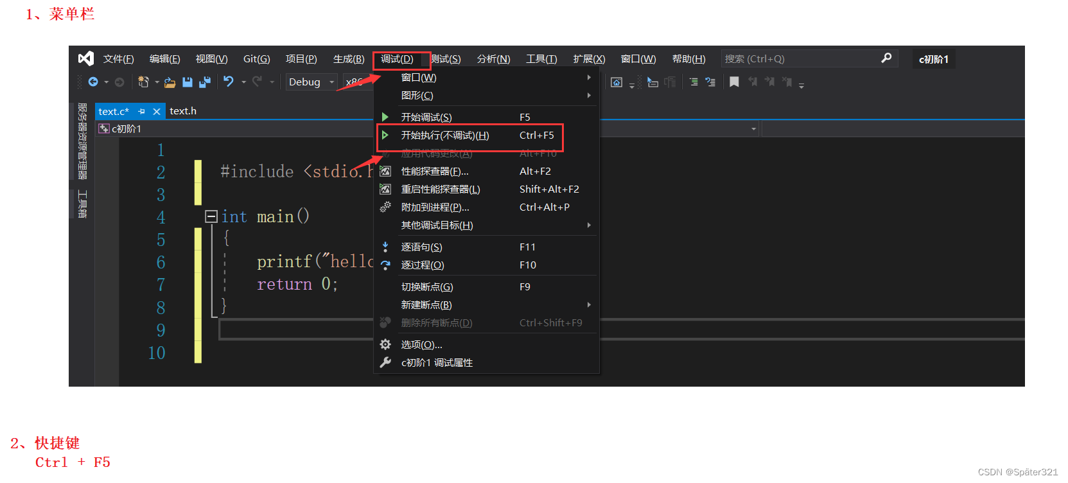Viewport: 1068px width, 483px height.
Task: Click the navigate backward arrow icon
Action: [93, 82]
